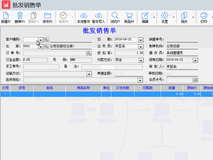Image resolution: width=213 pixels, height=160 pixels.
Task: Click the 操作员 value 系统管理员
Action: [x=175, y=53]
